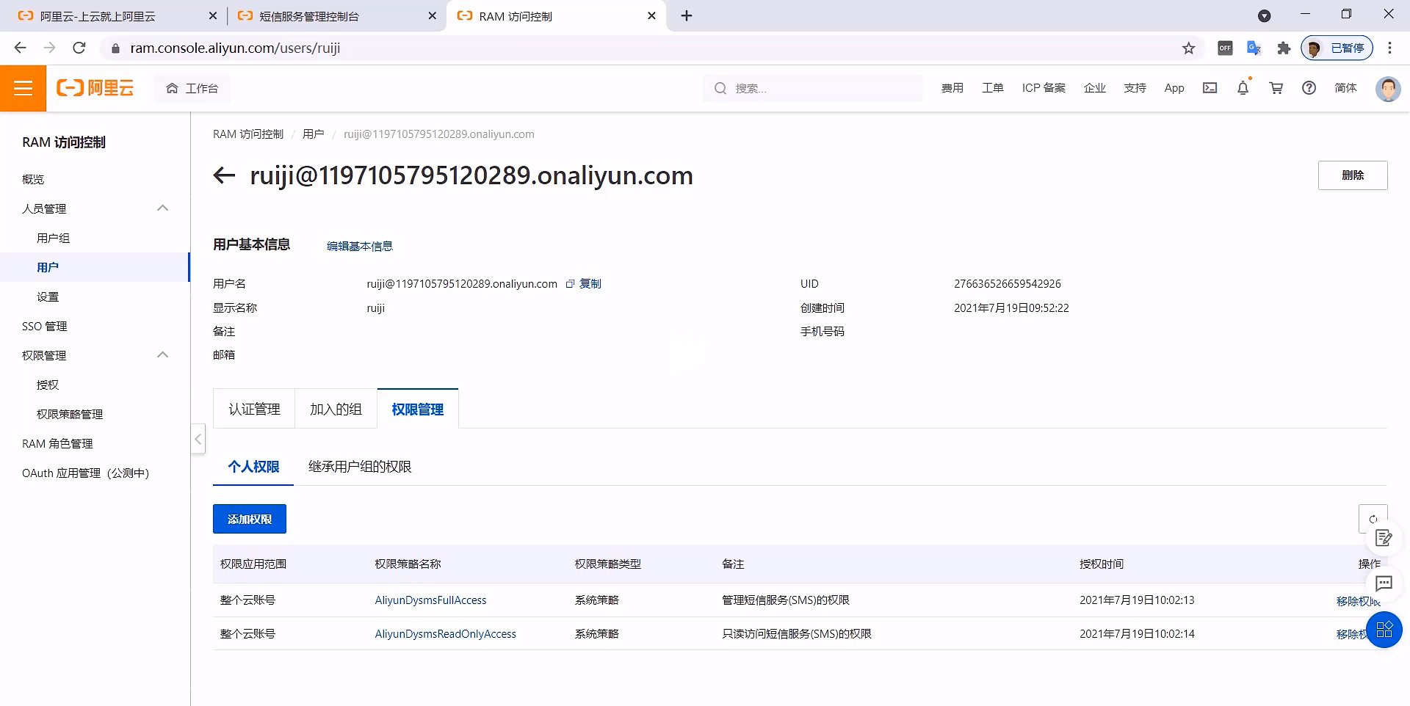Click the Google Translate extension icon
Screen dimensions: 1410x706
(1254, 48)
